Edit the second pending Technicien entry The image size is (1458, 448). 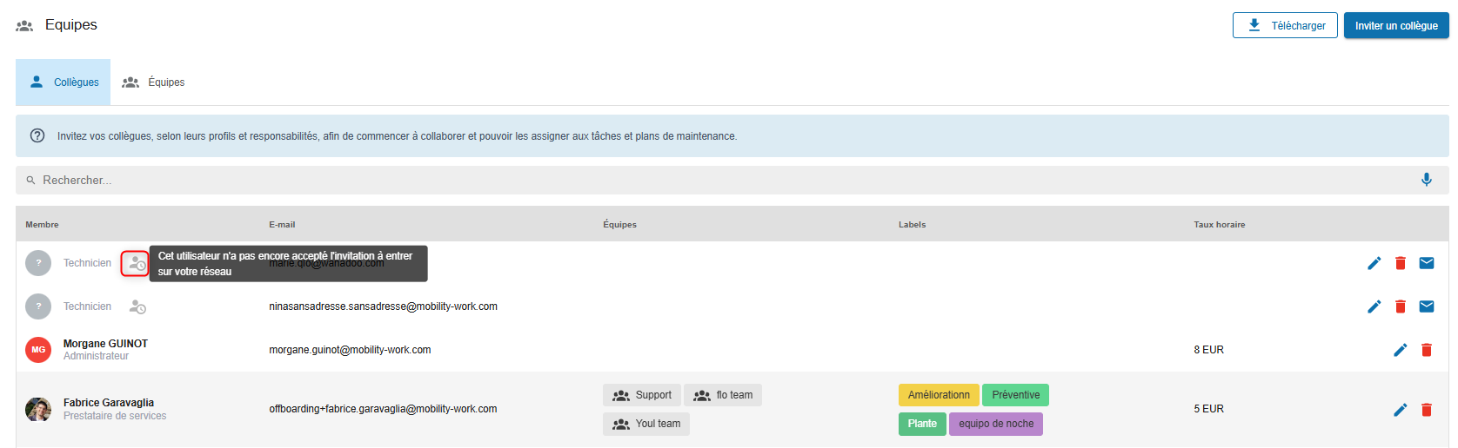1374,306
